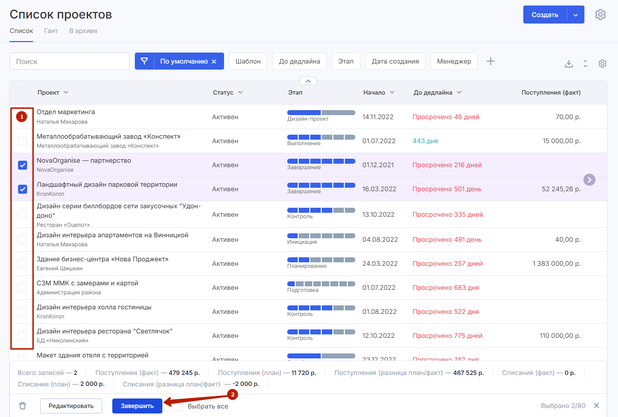This screenshot has height=417, width=618.
Task: Check the Здание бизнес-центра «Нова Проджект» checkbox
Action: click(x=23, y=264)
